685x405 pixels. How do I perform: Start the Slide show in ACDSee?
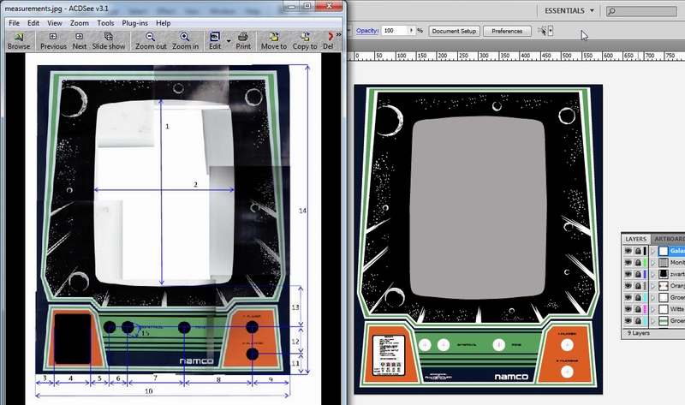(109, 40)
